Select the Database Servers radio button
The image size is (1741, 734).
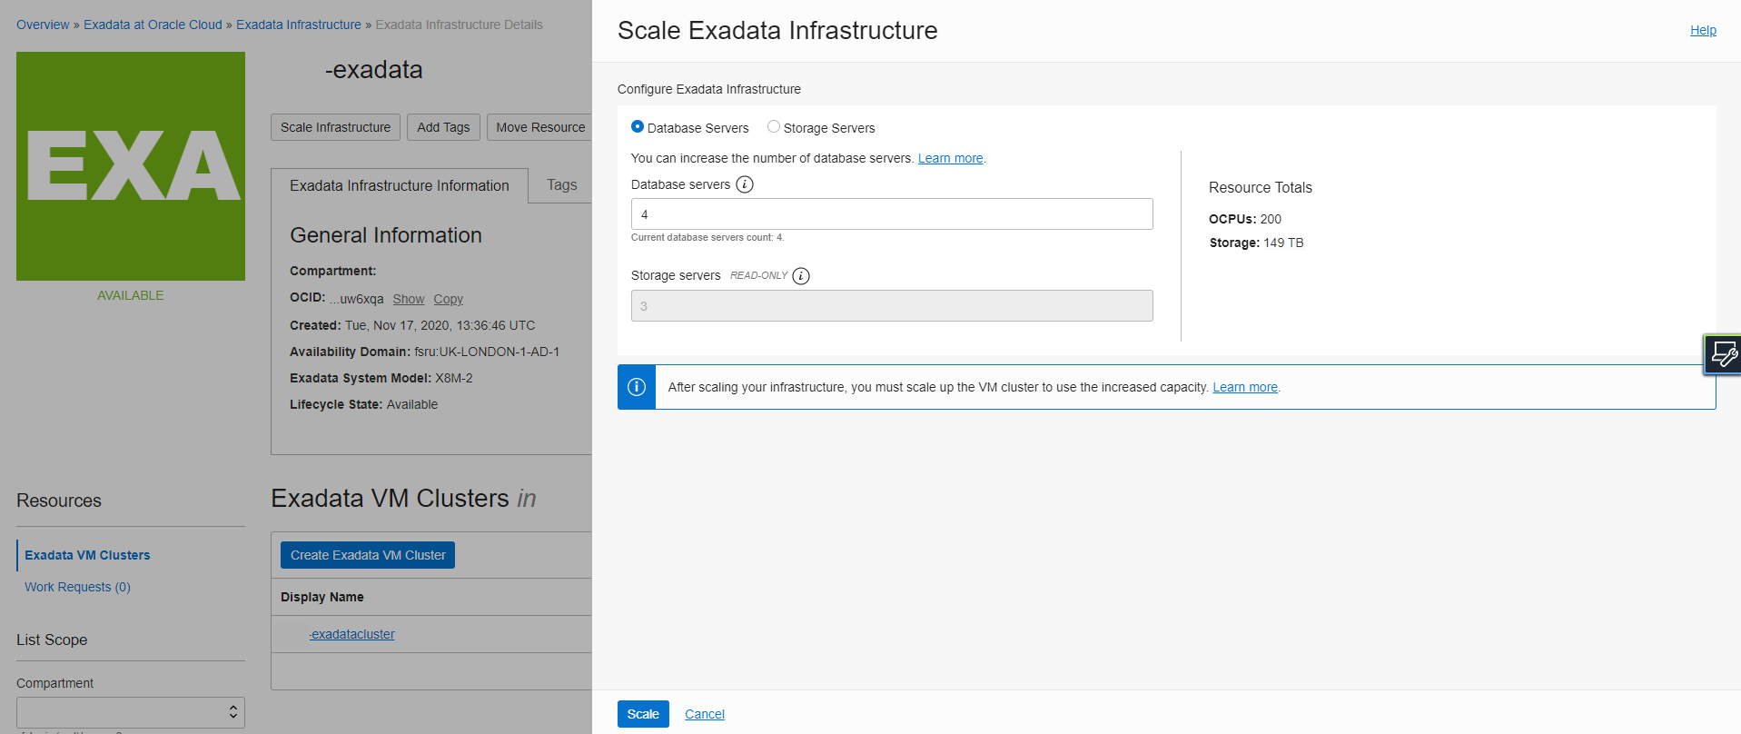coord(638,127)
